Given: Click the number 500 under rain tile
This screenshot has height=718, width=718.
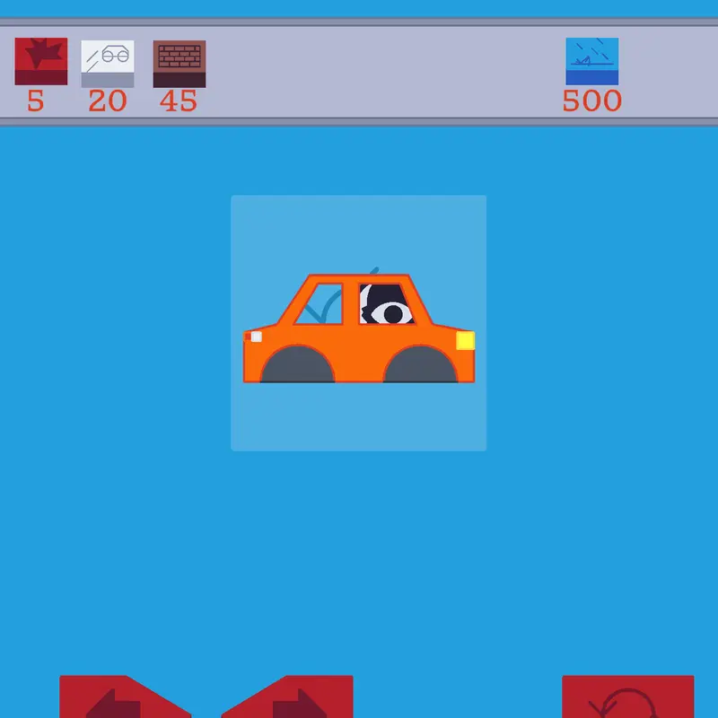Looking at the screenshot, I should [592, 101].
